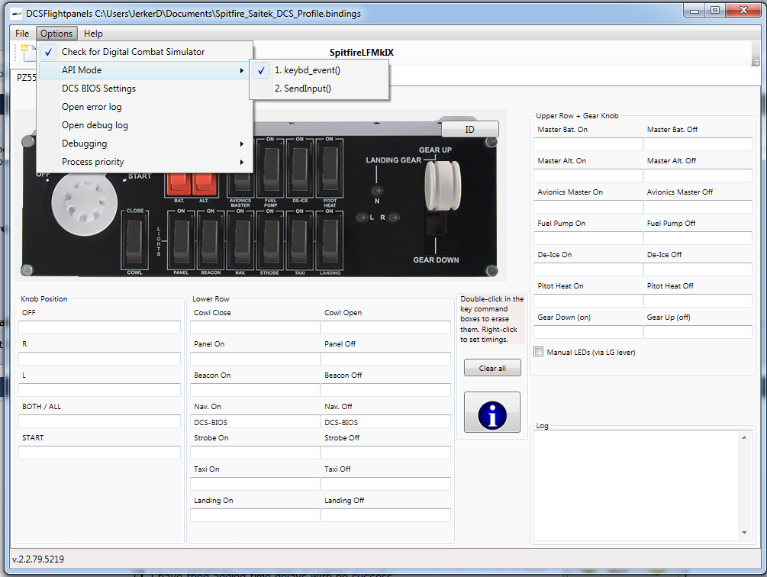Click the Cowl Open input box
767x577 pixels.
click(x=385, y=327)
